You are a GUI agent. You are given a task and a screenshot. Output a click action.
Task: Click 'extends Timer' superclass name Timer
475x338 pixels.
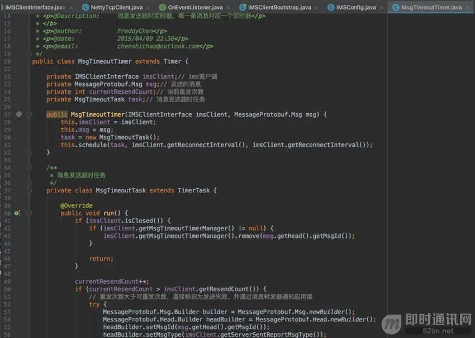tap(172, 61)
